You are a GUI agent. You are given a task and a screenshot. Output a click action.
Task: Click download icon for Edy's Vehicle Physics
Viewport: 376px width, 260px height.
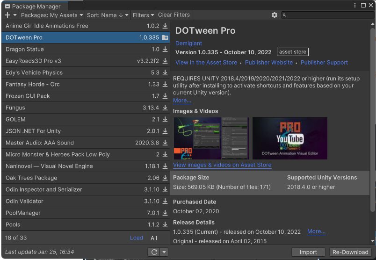point(165,72)
